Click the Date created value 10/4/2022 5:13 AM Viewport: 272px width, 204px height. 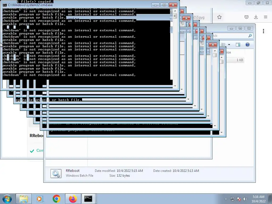pos(186,171)
